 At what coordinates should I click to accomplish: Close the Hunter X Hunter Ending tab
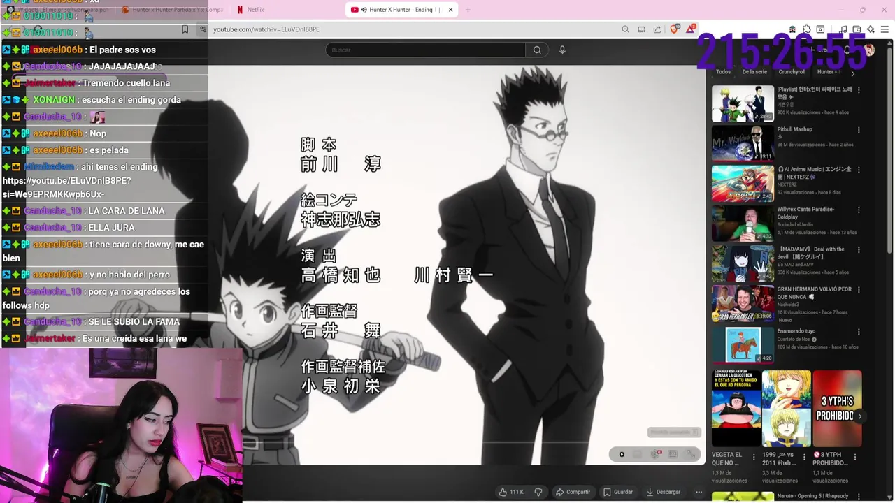point(450,10)
